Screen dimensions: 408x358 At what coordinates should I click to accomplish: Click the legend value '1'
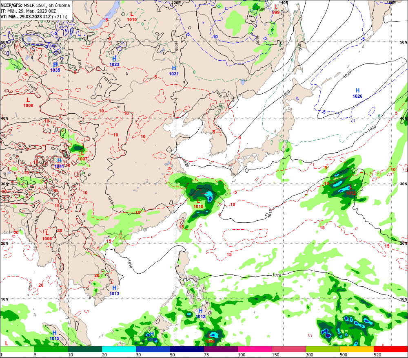[1, 355]
